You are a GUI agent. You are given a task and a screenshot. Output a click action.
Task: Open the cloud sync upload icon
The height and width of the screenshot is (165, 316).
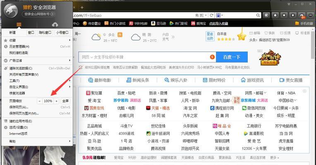click(55, 24)
